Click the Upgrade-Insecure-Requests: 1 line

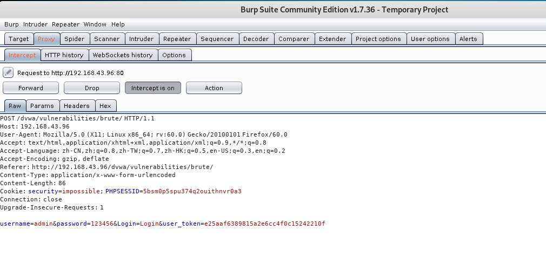[x=52, y=207]
